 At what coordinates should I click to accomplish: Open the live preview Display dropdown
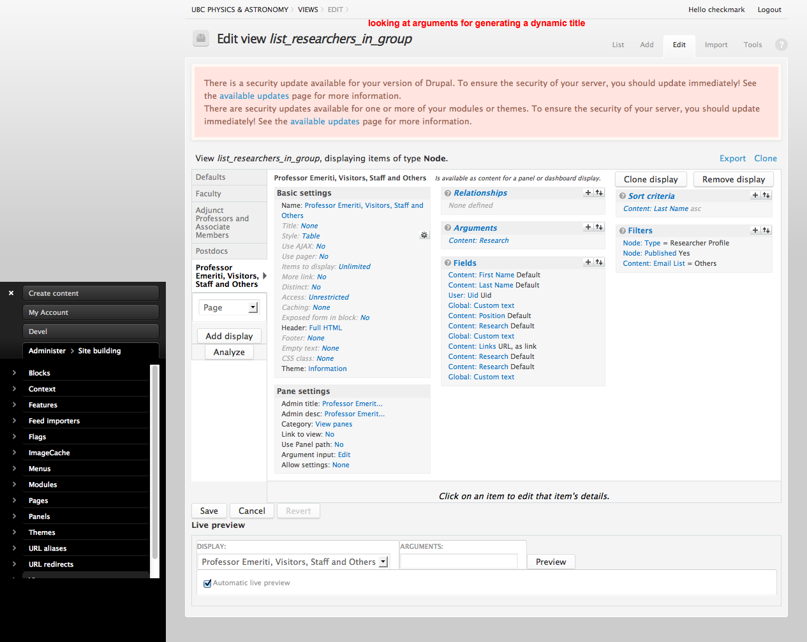coord(383,562)
